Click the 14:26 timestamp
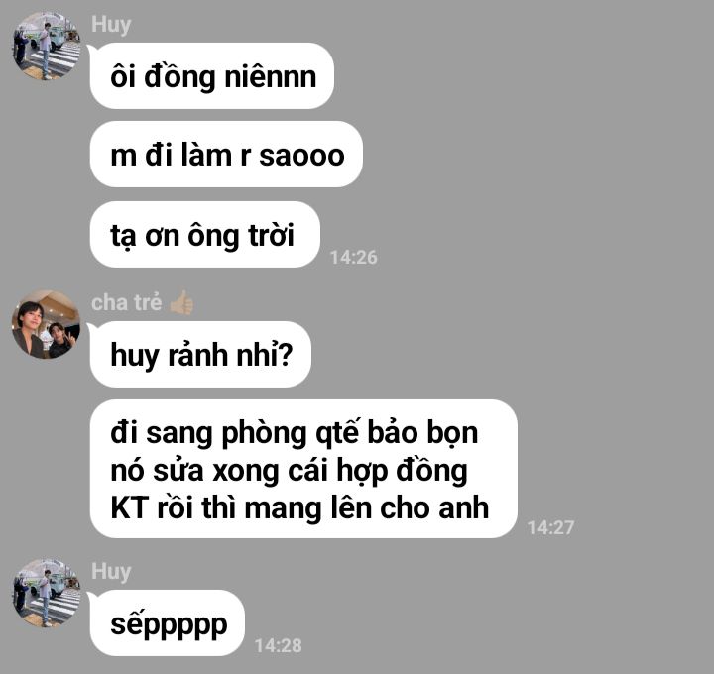The image size is (714, 674). pyautogui.click(x=353, y=257)
